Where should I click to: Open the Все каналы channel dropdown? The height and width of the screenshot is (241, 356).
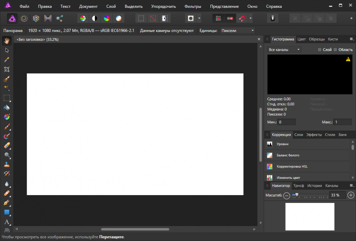pos(284,50)
